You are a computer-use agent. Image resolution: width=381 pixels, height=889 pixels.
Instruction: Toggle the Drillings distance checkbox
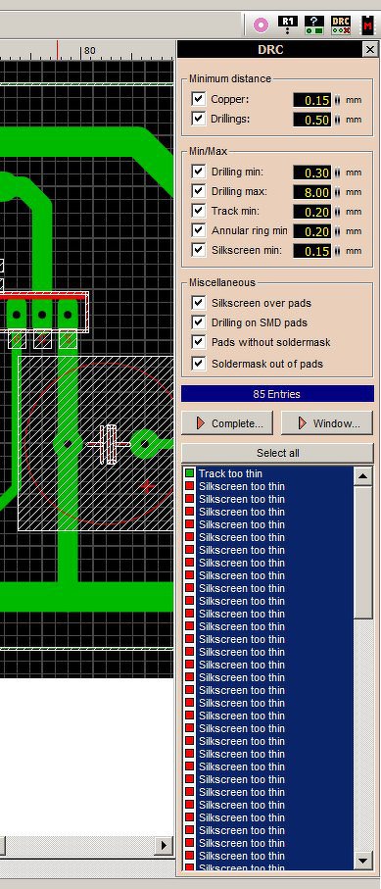(198, 119)
